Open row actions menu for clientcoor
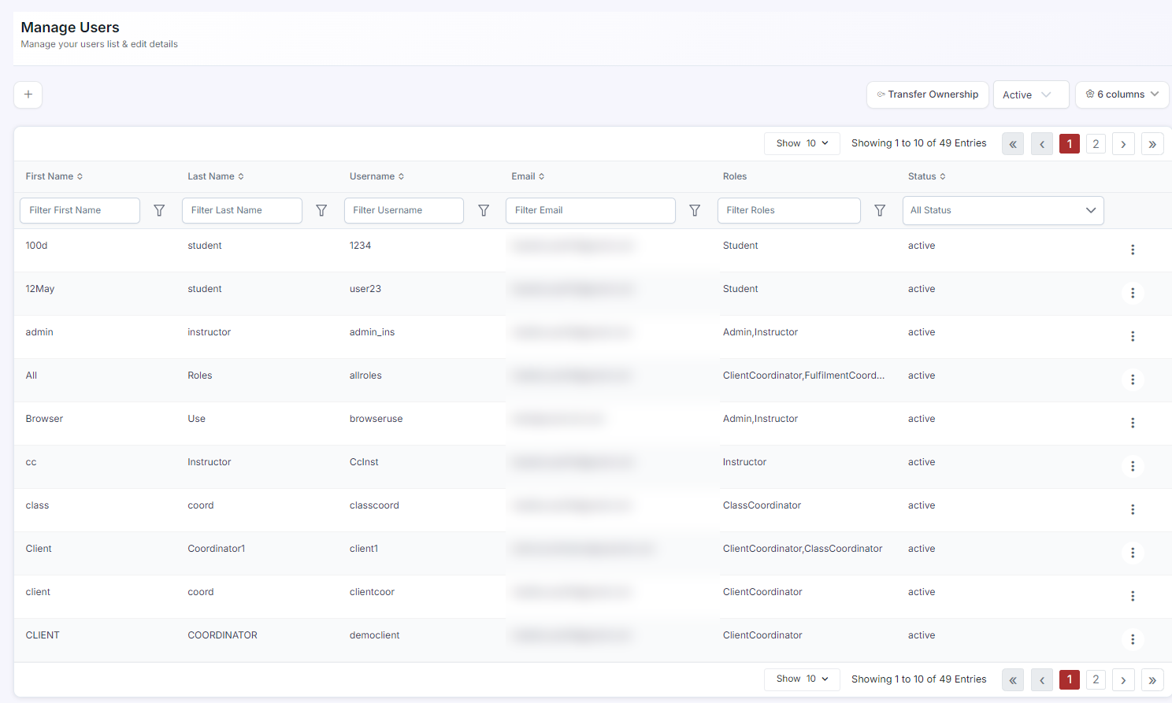This screenshot has width=1172, height=703. pos(1133,596)
